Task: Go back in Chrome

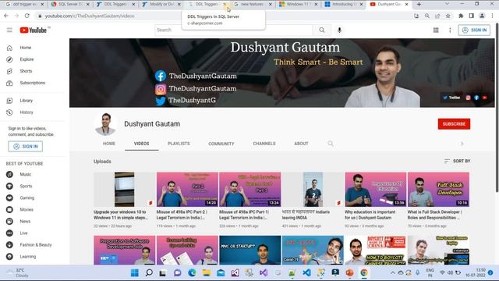Action: 6,16
